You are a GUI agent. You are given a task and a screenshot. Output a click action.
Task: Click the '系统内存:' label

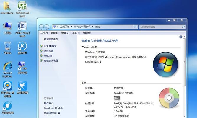point(90,111)
